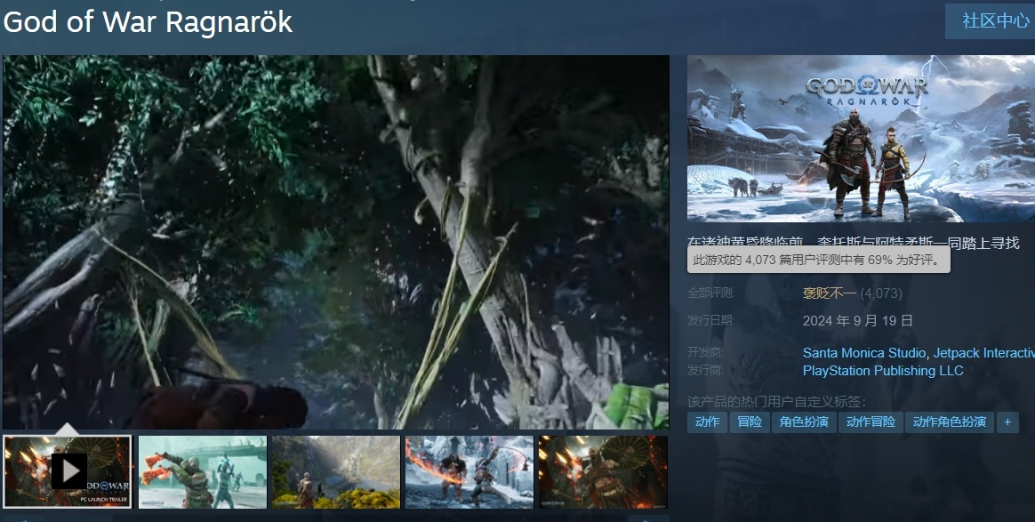Open the Jetpack Interactive developer link
This screenshot has width=1035, height=522.
pos(984,353)
